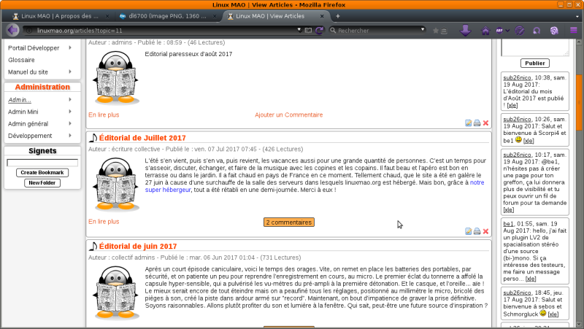Open the search engine dropdown in Rechercher
The width and height of the screenshot is (584, 329).
pyautogui.click(x=423, y=29)
